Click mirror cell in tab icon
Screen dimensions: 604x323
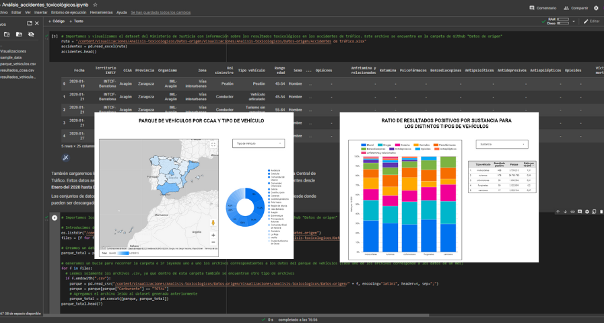click(x=595, y=212)
